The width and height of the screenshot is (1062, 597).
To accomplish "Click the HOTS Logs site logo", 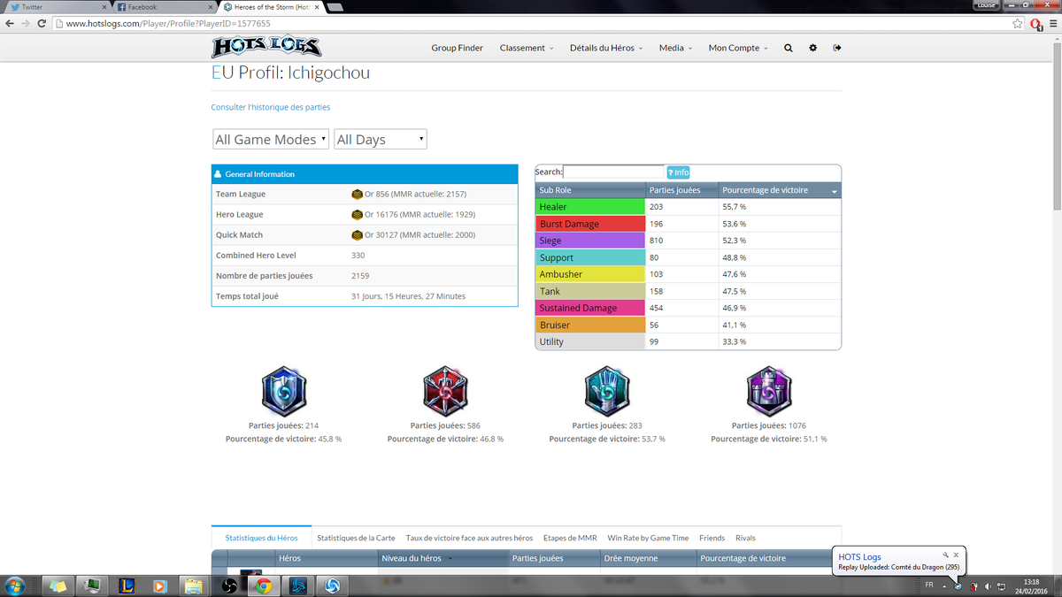I will (x=266, y=47).
